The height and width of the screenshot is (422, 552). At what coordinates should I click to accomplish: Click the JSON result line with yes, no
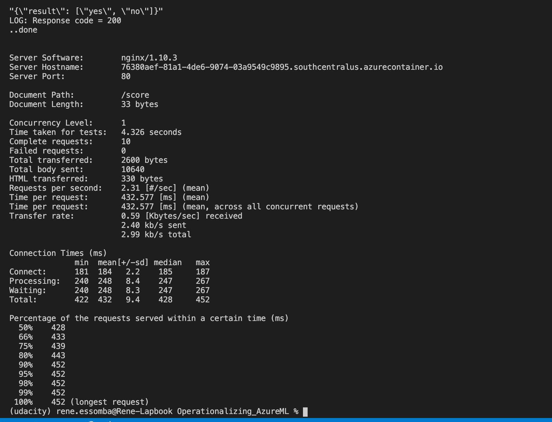click(86, 11)
